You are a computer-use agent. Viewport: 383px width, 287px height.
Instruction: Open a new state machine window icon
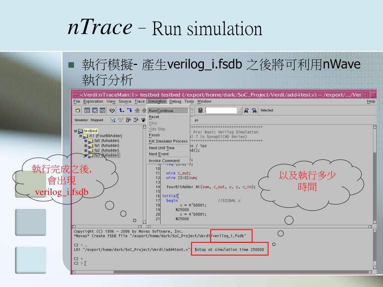coord(102,110)
